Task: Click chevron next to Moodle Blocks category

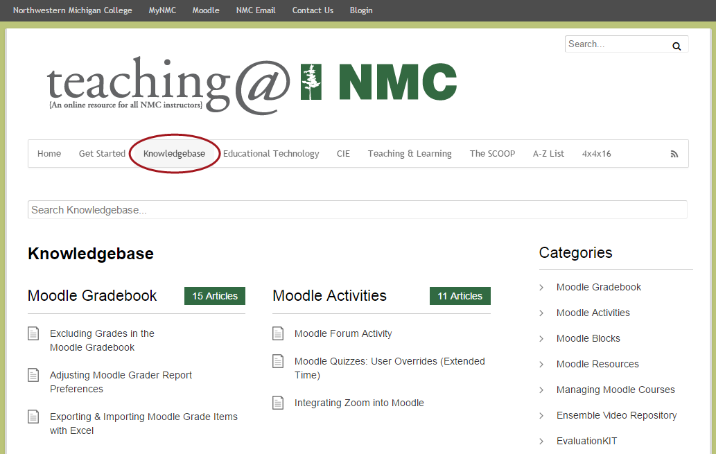Action: [541, 338]
